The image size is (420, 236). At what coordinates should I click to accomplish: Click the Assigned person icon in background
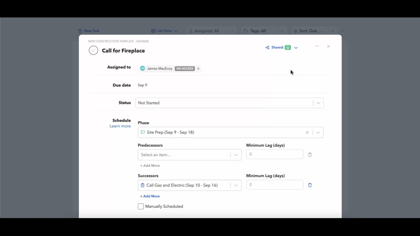191,31
